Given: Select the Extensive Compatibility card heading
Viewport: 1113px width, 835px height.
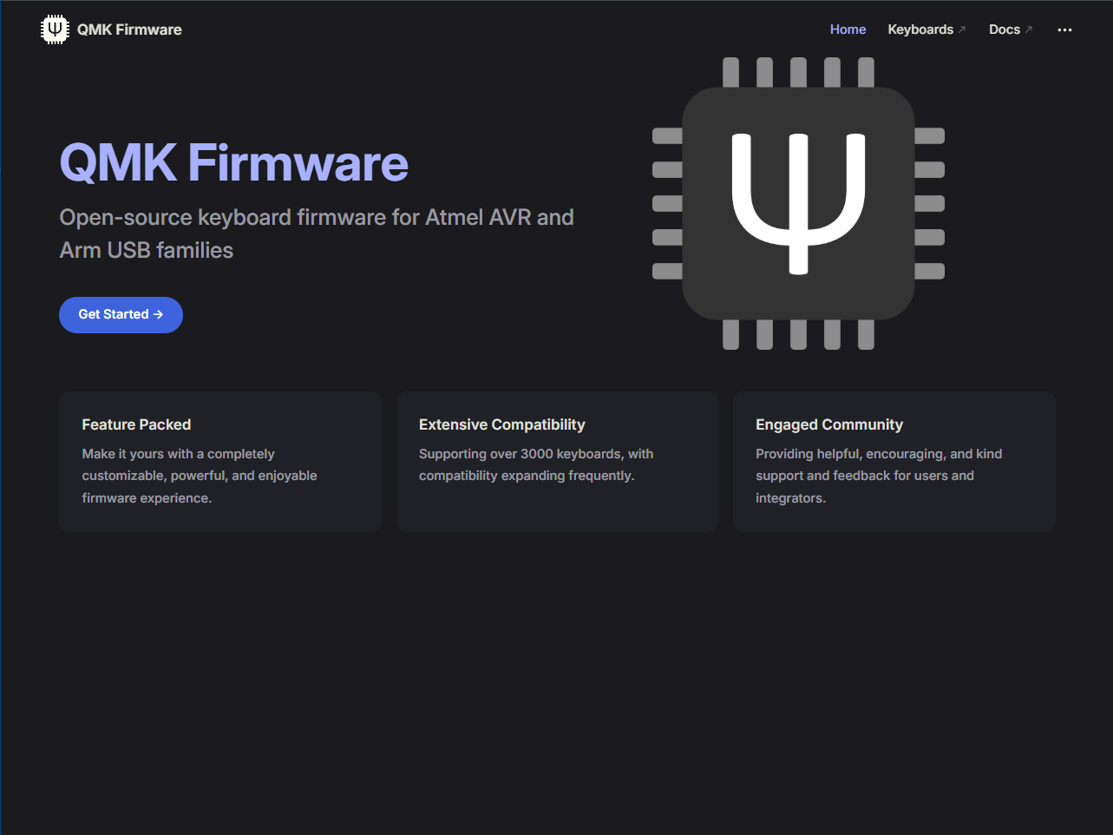Looking at the screenshot, I should pyautogui.click(x=501, y=424).
